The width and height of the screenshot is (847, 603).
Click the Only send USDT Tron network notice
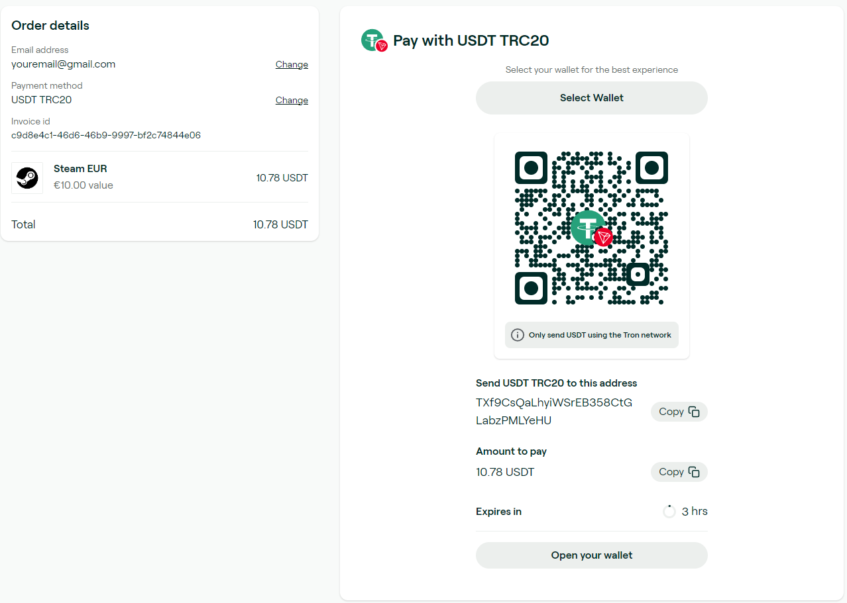coord(592,335)
